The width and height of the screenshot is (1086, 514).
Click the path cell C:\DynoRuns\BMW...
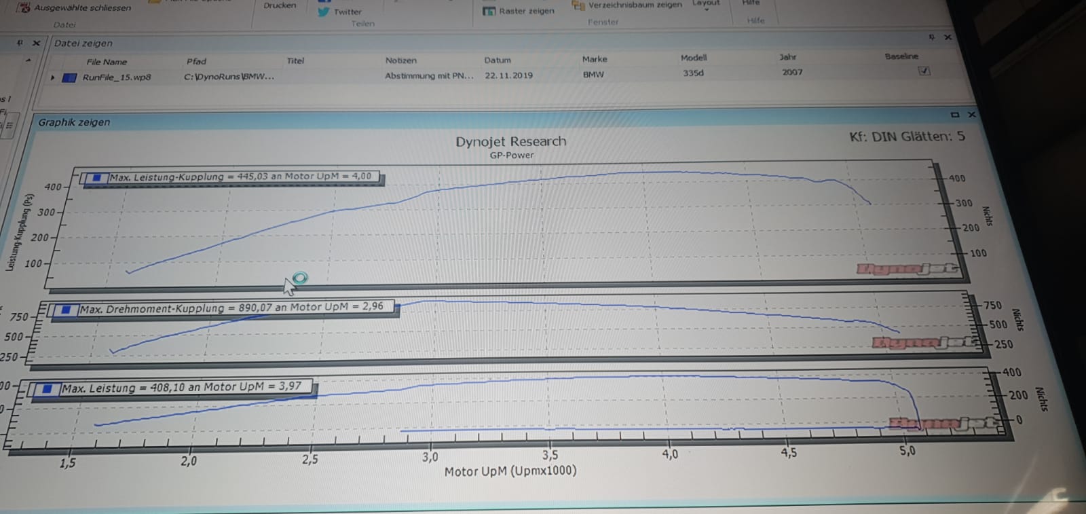[229, 77]
